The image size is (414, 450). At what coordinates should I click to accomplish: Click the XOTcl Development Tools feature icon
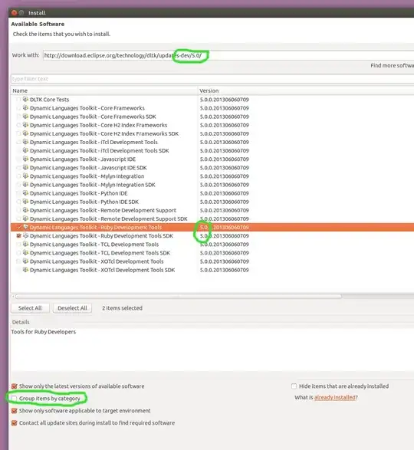(25, 261)
